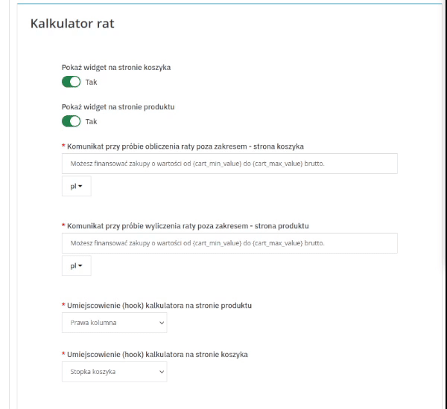This screenshot has height=409, width=447.
Task: Click the 'Kalkulator rat' section heading
Action: 72,24
